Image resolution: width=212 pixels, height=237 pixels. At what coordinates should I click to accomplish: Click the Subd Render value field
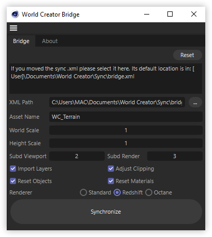tap(175, 156)
